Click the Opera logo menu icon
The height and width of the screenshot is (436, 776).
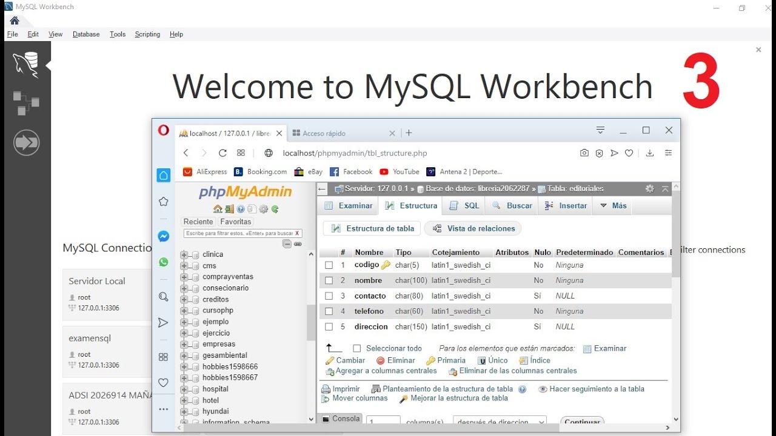(x=164, y=130)
